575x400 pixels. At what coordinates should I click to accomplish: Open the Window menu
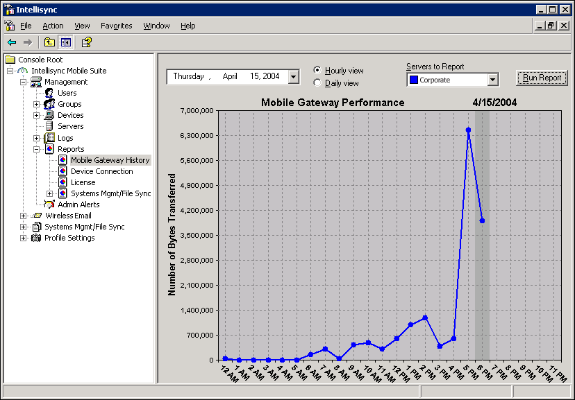point(156,26)
